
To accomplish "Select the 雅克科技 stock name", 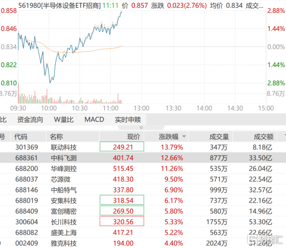I will coord(63,243).
